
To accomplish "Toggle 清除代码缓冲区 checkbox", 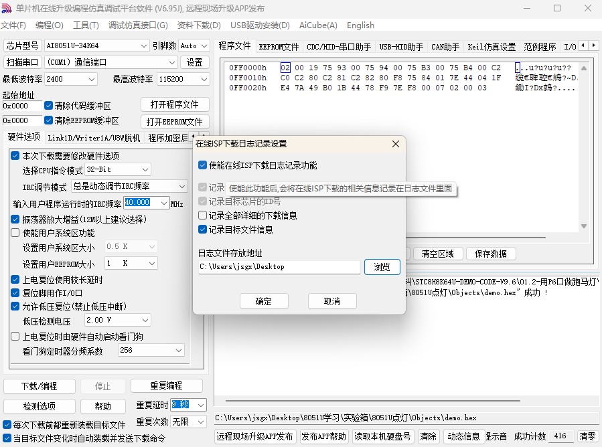I will [48, 106].
